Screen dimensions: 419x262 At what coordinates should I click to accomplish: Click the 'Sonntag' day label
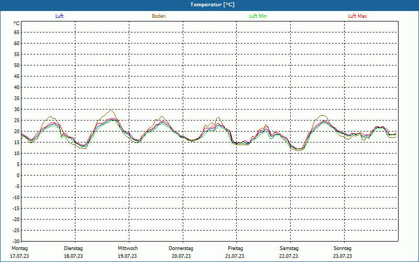coord(343,248)
